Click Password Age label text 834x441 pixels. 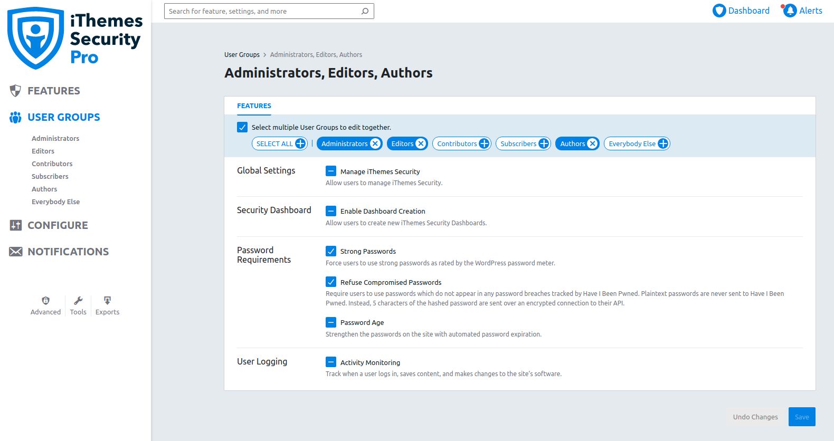tap(362, 322)
